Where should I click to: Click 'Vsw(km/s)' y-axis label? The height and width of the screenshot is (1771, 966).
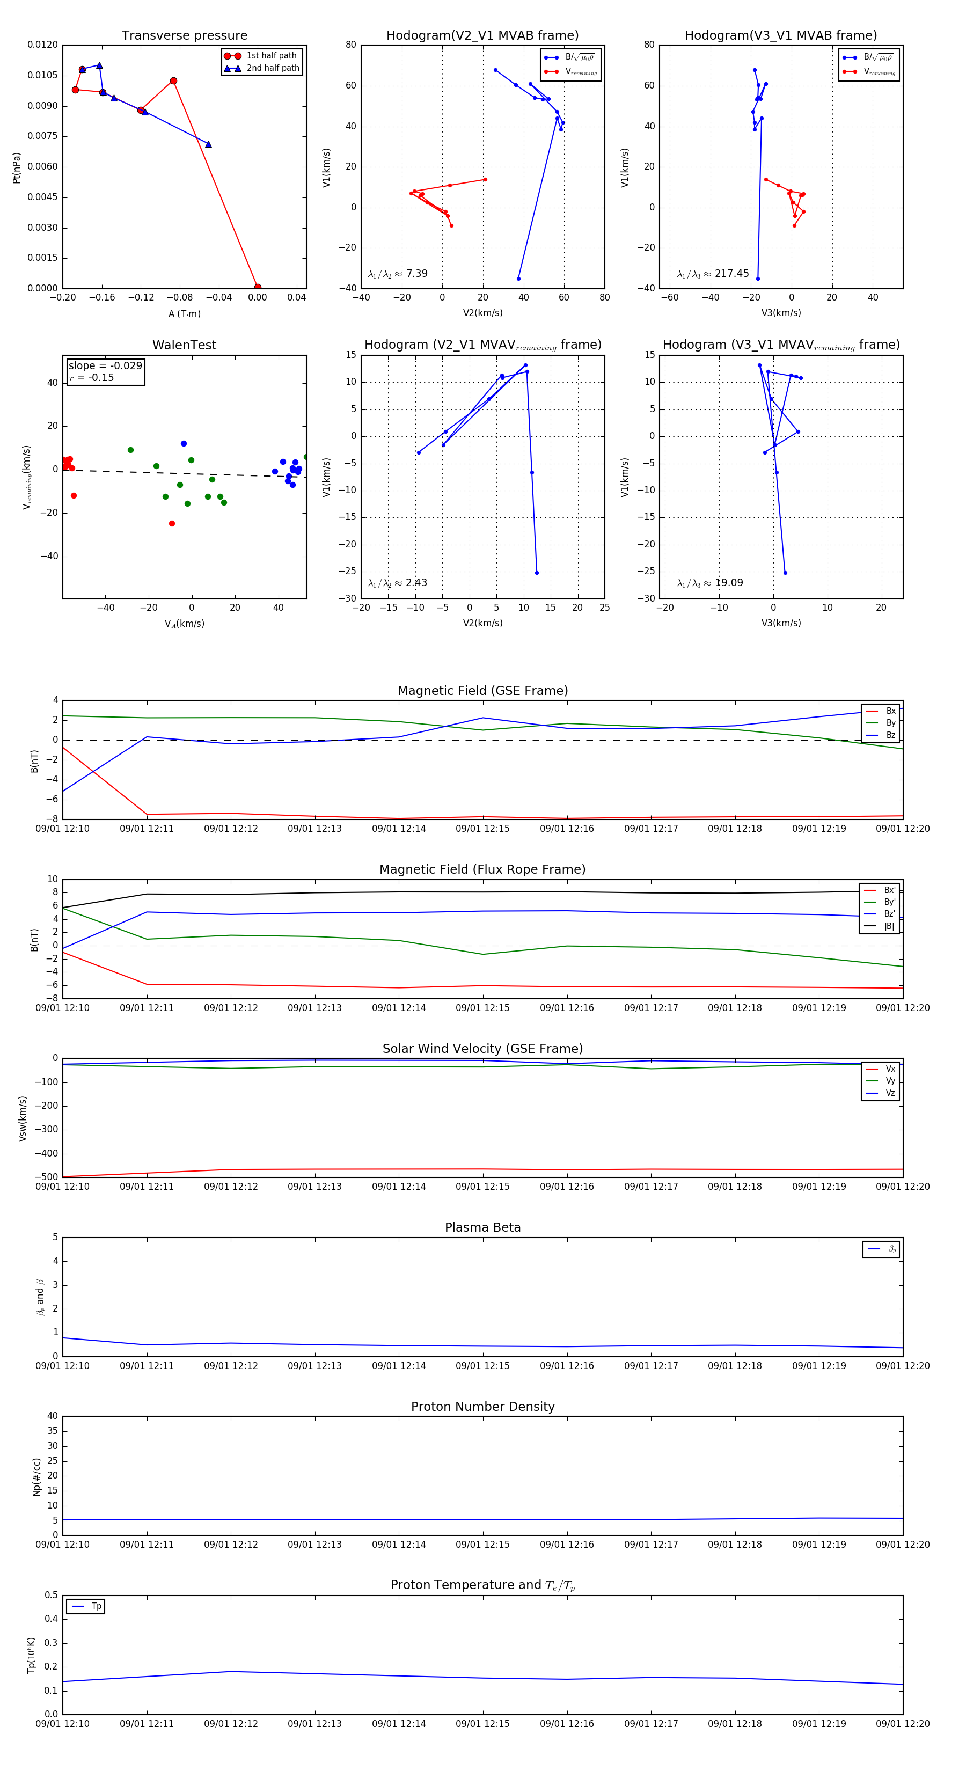[23, 1118]
